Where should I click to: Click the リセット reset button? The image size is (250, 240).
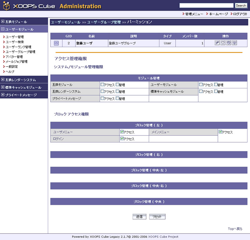pyautogui.click(x=157, y=217)
